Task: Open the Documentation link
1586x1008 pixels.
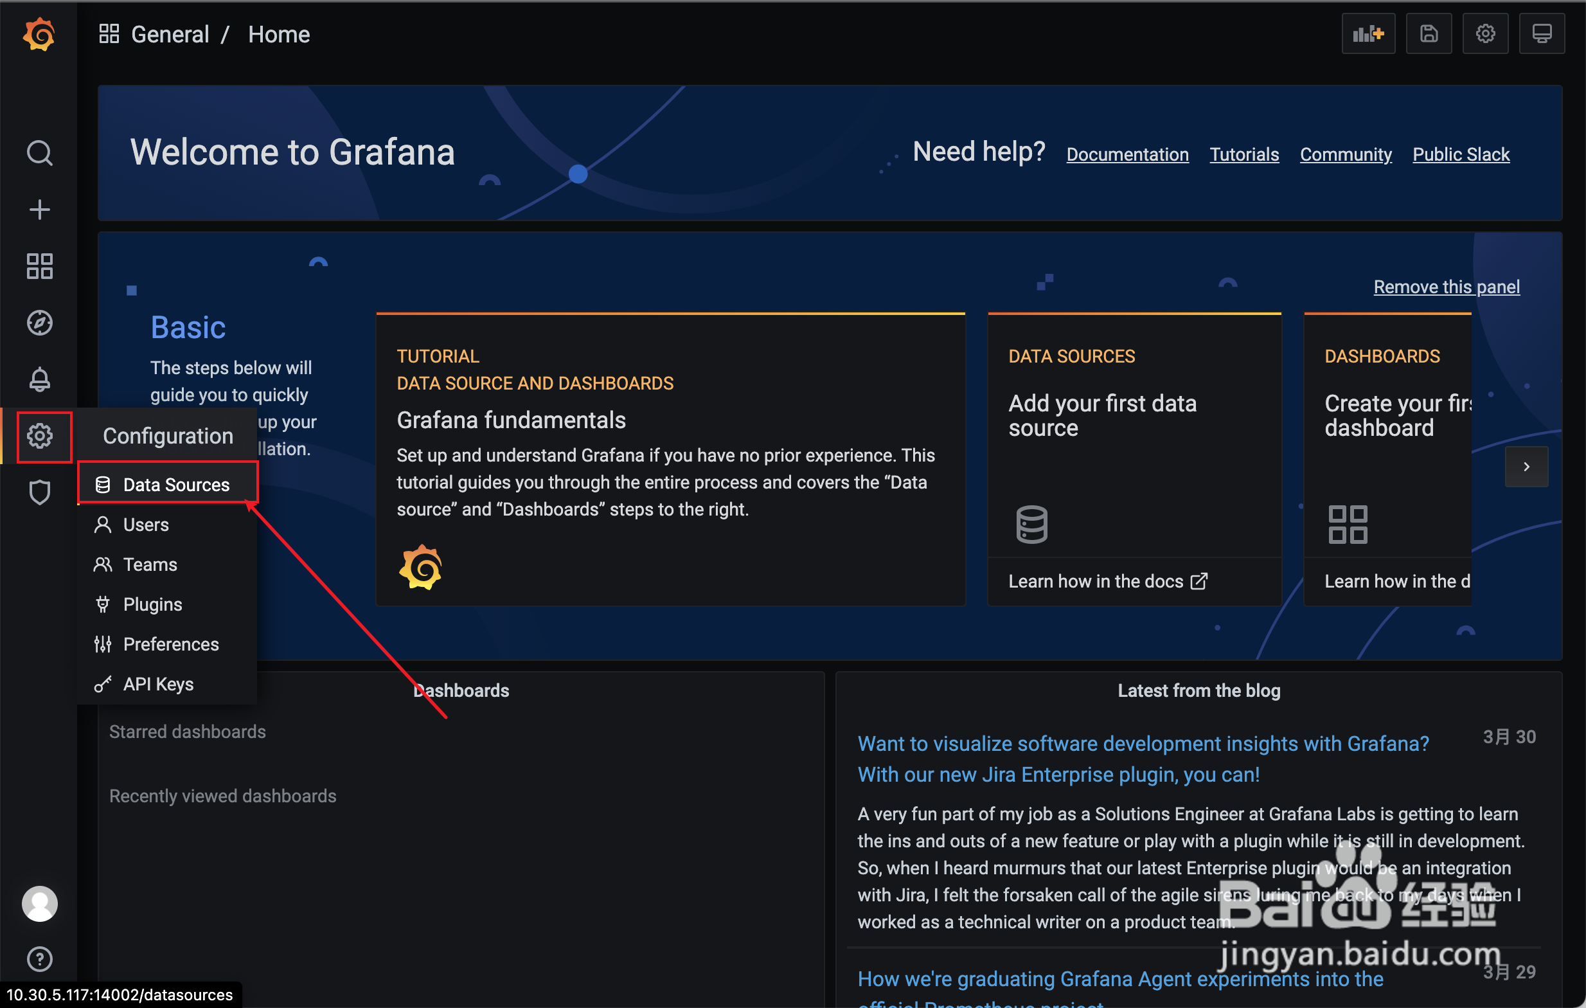Action: click(x=1128, y=154)
